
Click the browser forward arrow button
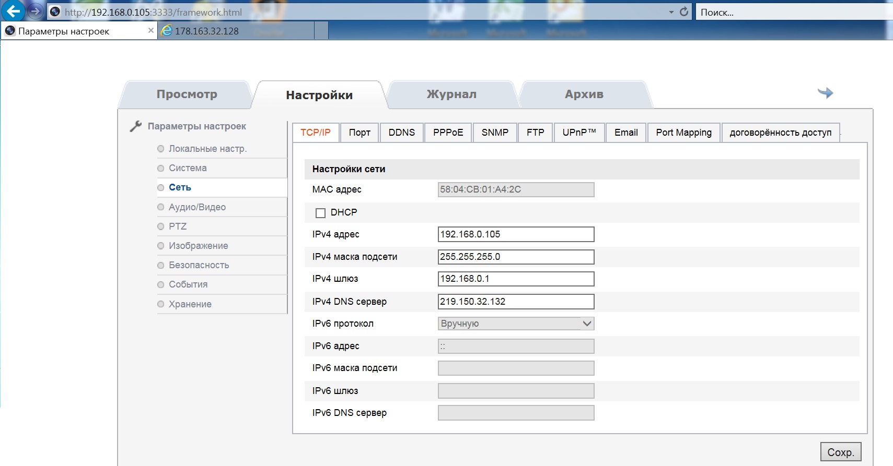point(35,11)
